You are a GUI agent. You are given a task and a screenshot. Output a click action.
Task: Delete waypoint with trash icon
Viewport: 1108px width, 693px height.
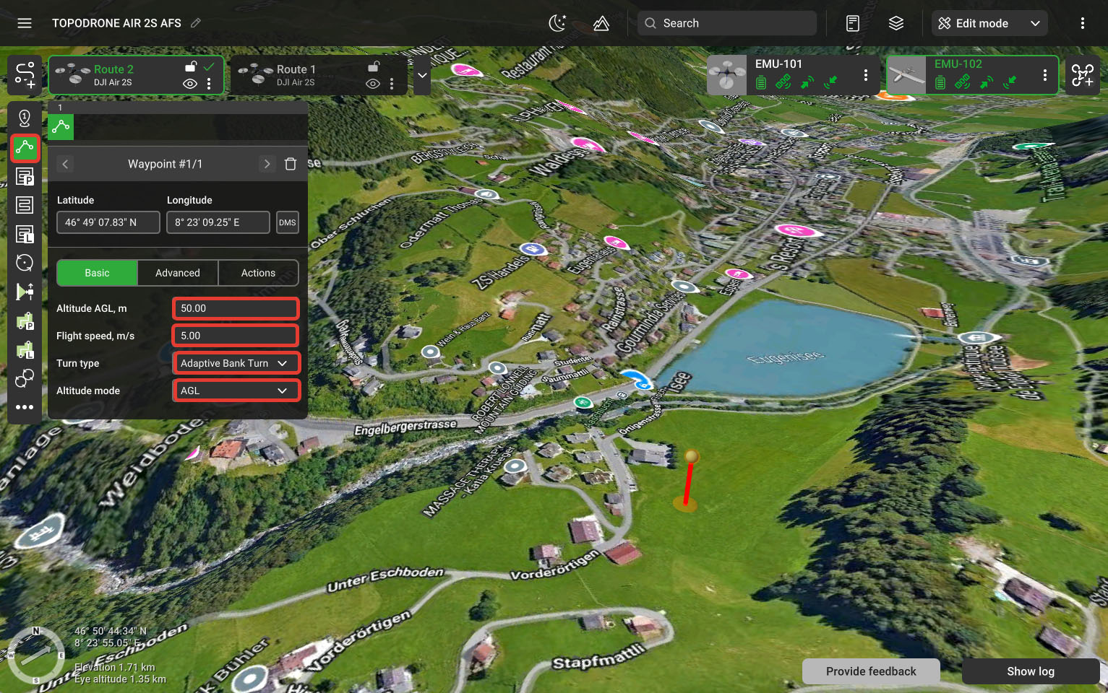coord(291,164)
